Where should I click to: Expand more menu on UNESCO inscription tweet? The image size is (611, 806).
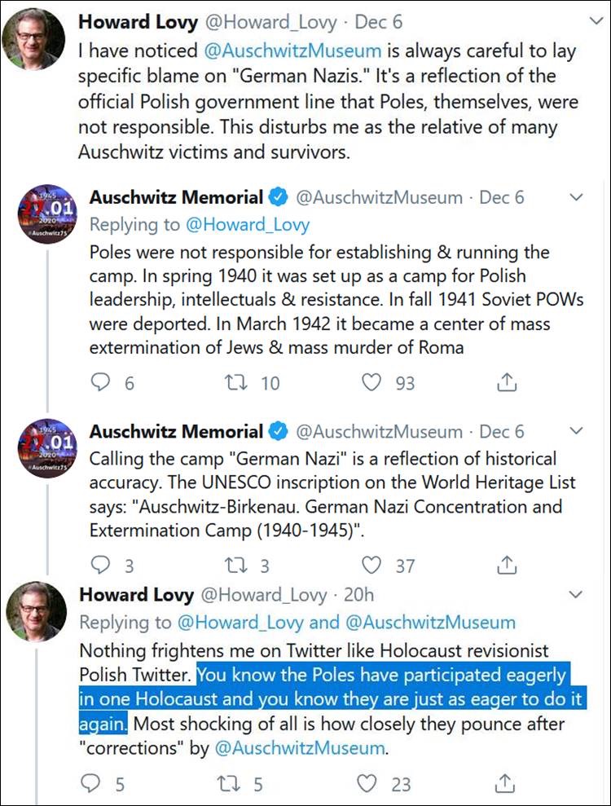pyautogui.click(x=576, y=430)
